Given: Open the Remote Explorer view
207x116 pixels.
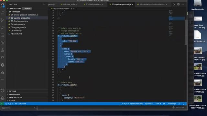Looking at the screenshot, I should click(x=3, y=35).
